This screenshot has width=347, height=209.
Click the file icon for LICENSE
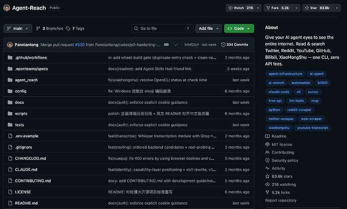tap(10, 192)
